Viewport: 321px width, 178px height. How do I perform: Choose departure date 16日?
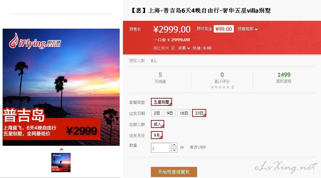click(x=184, y=113)
